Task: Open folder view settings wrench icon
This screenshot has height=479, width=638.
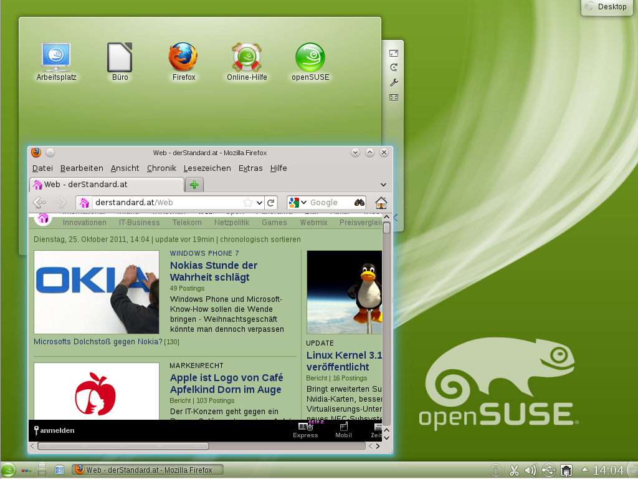Action: coord(394,83)
